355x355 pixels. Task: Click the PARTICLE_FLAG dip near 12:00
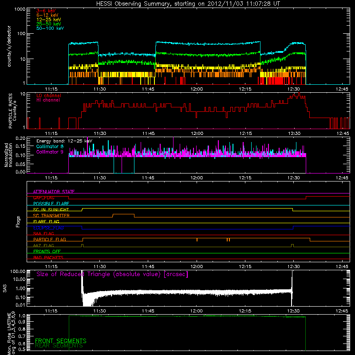tap(197, 240)
